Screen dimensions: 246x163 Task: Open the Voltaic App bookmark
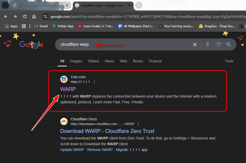pyautogui.click(x=63, y=26)
